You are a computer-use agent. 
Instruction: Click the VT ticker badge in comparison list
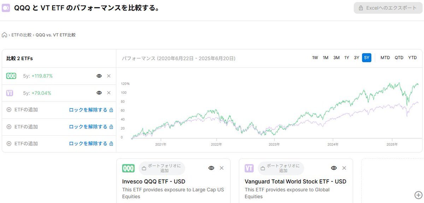click(10, 93)
